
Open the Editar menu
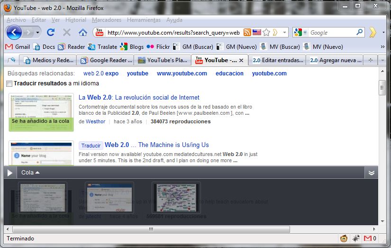(39, 20)
